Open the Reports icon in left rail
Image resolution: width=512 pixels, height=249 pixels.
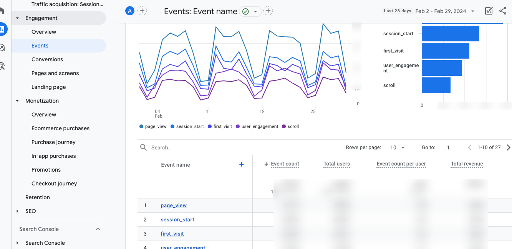(x=2, y=29)
